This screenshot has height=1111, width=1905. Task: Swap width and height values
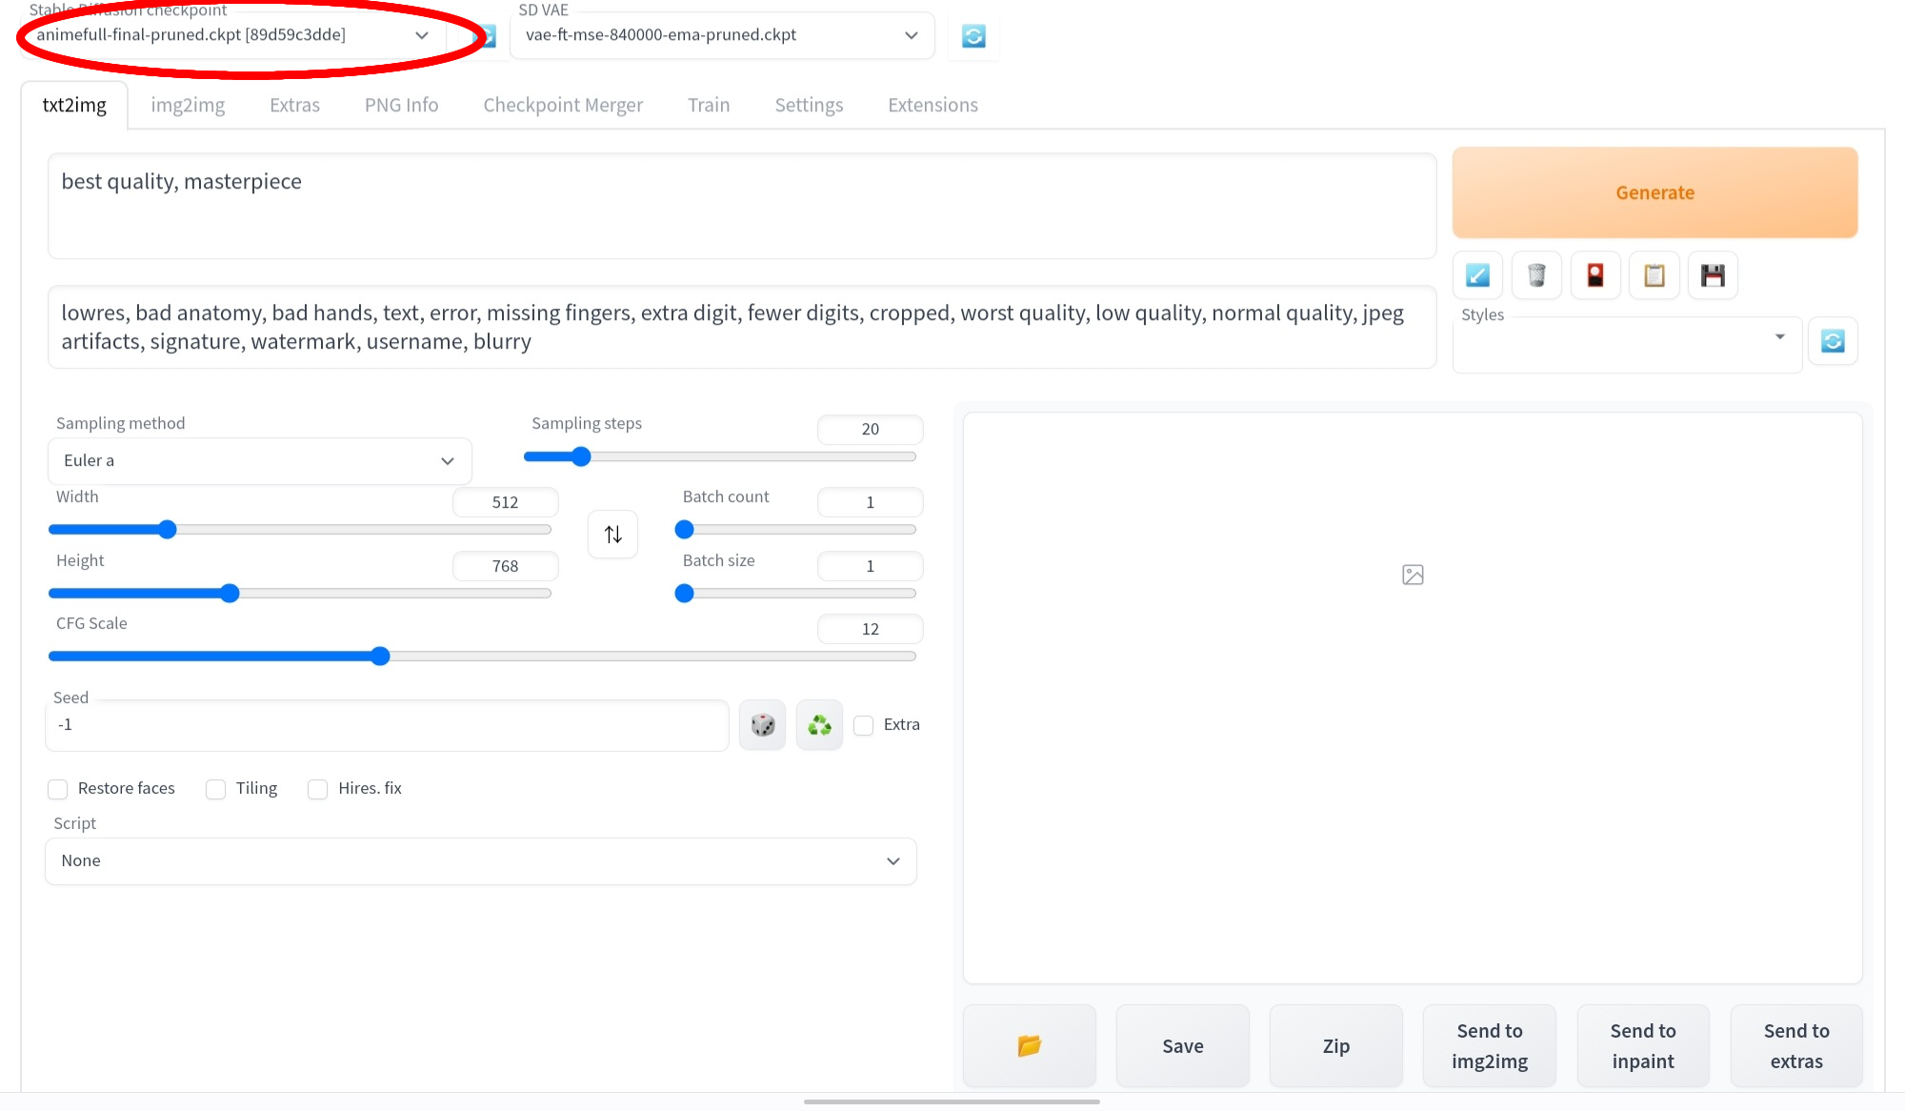point(612,534)
